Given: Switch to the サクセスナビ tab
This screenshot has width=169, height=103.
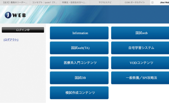Looking at the screenshot, I should point(105,3).
